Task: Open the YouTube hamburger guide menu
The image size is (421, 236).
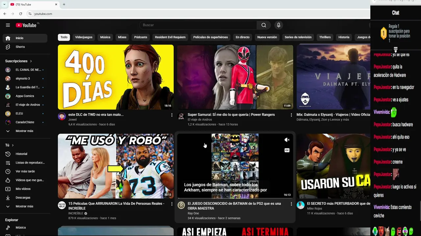Action: [8, 25]
